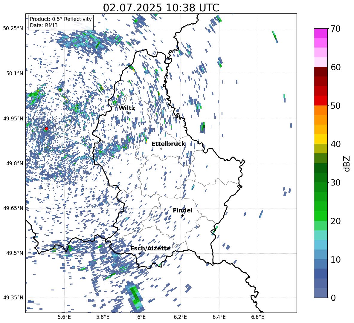Click the 5.6°E longitude label
Viewport: 354px width, 323px height.
tap(65, 317)
